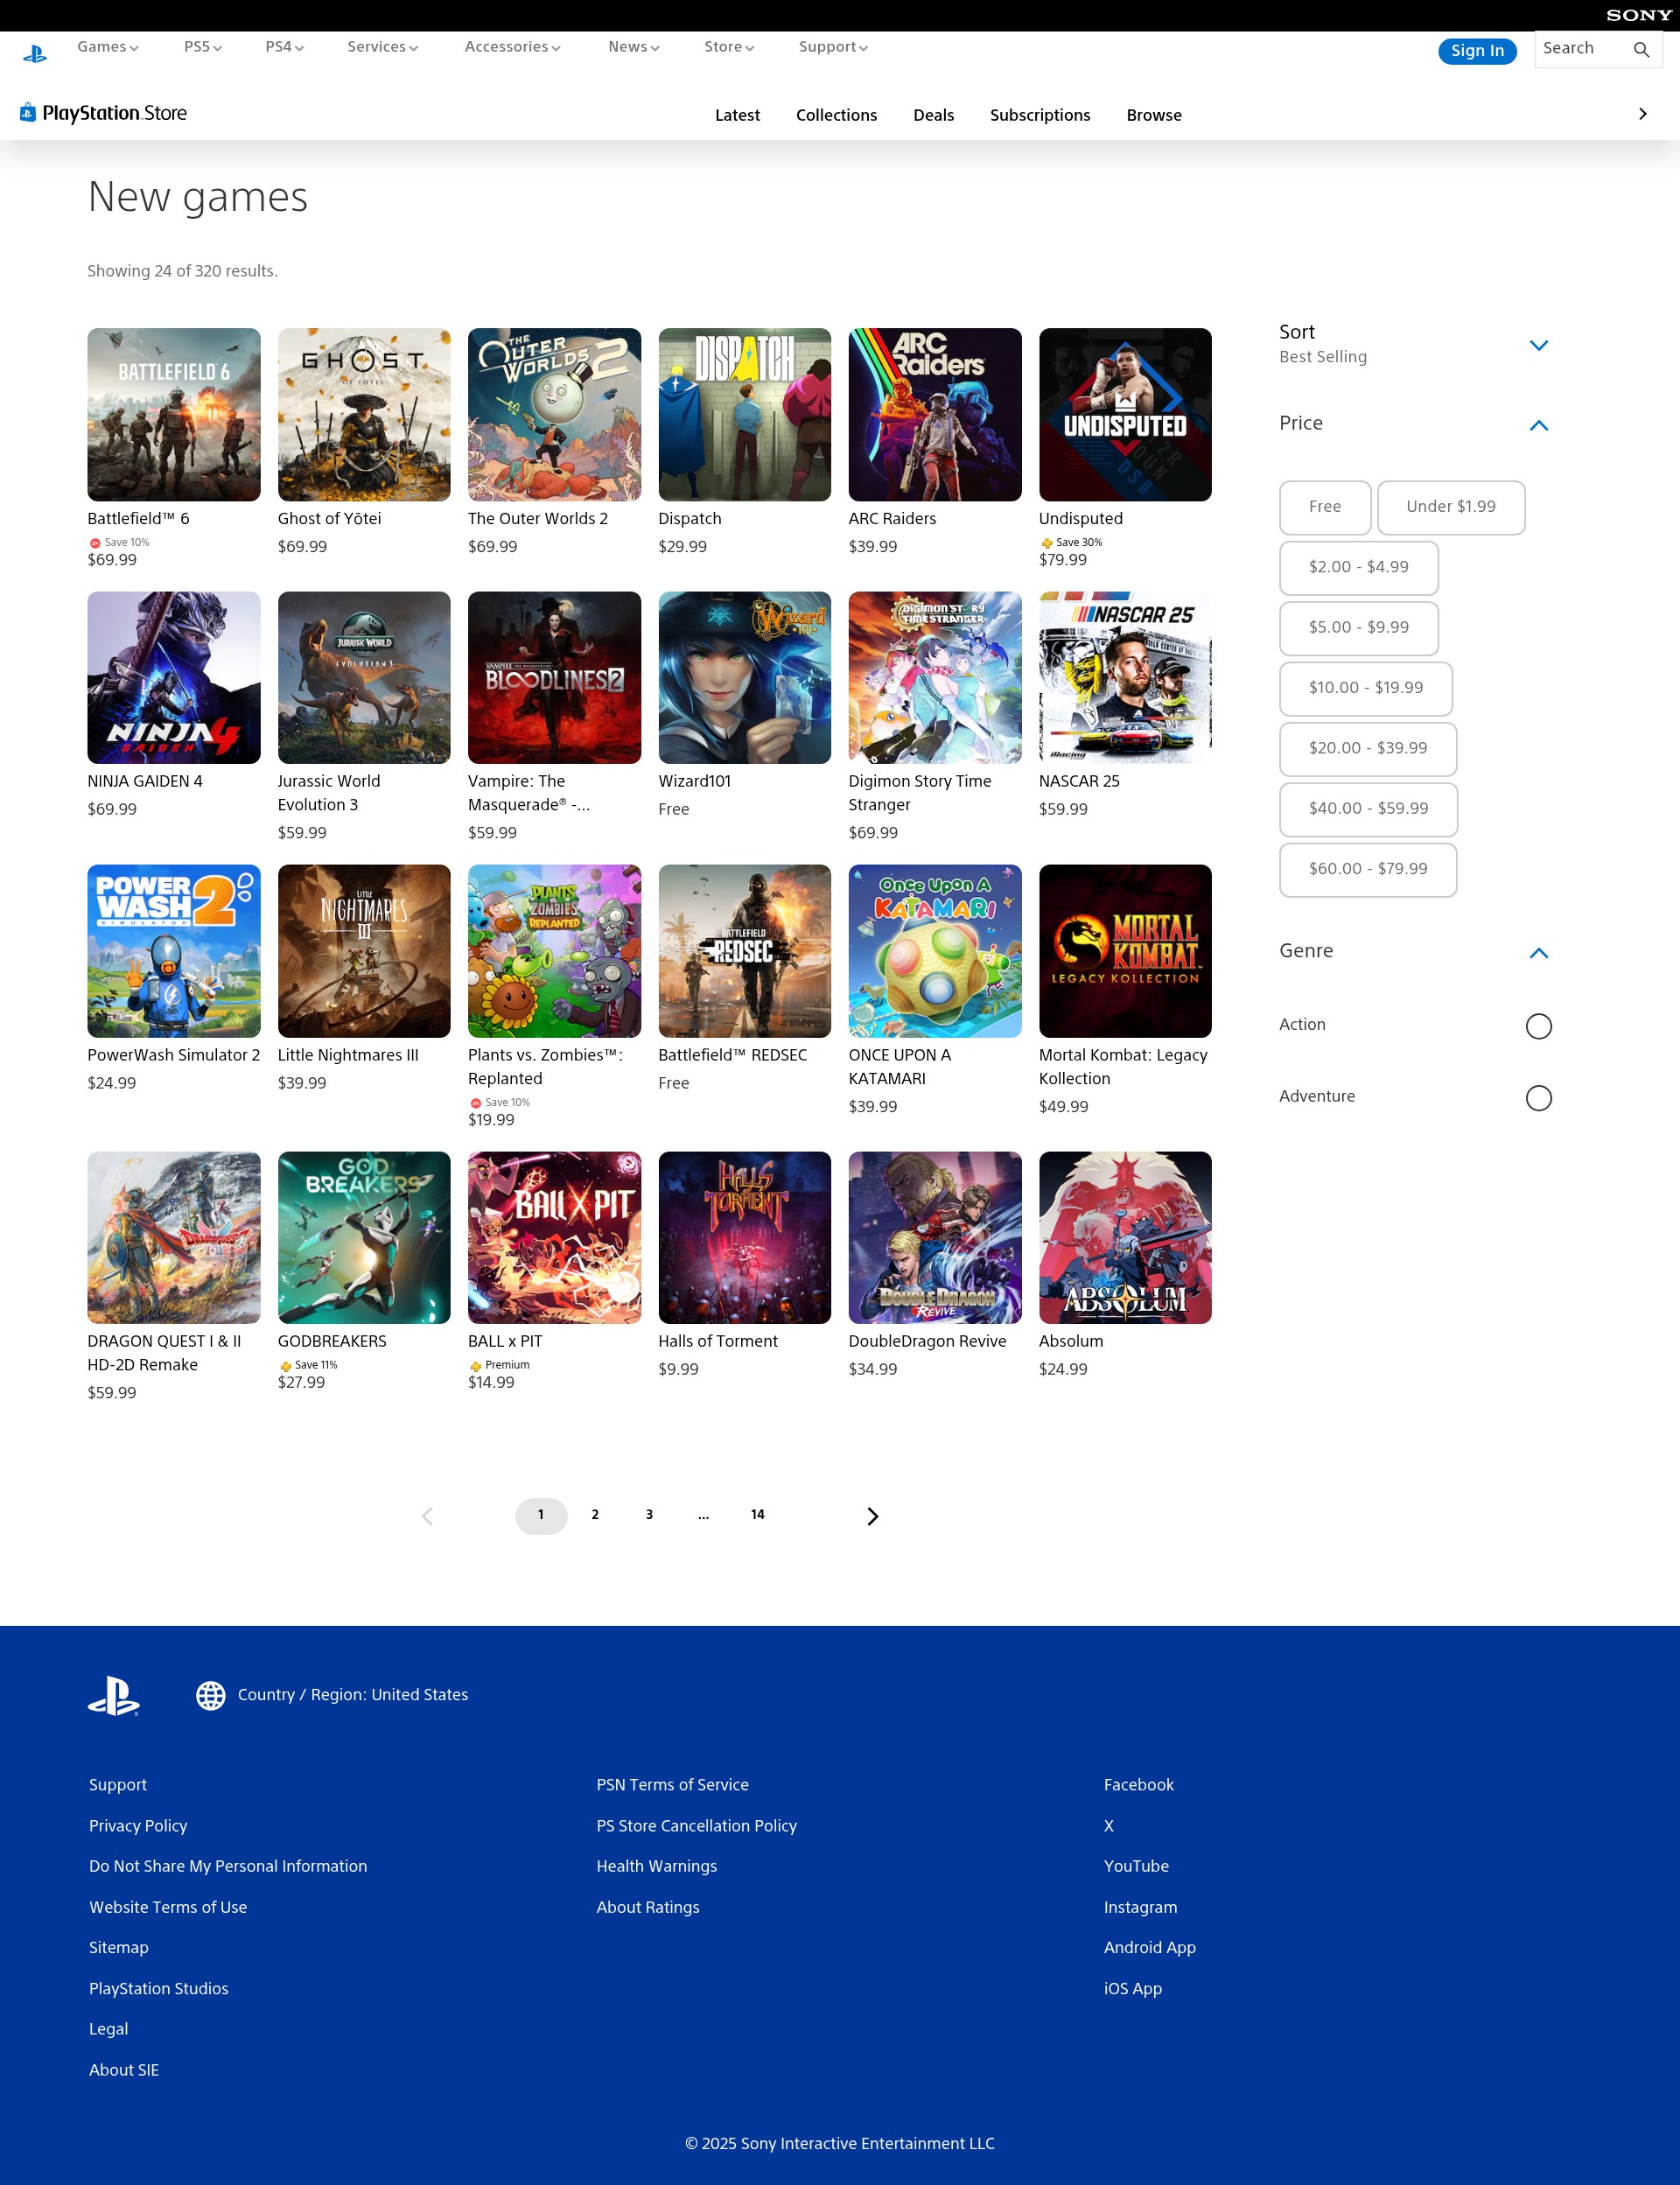The height and width of the screenshot is (2185, 1680).
Task: Switch to the Latest tab
Action: tap(737, 115)
